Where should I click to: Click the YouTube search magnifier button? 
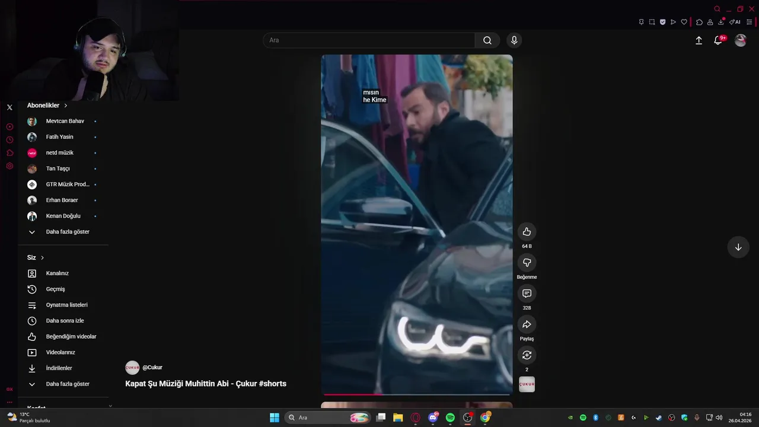(487, 40)
